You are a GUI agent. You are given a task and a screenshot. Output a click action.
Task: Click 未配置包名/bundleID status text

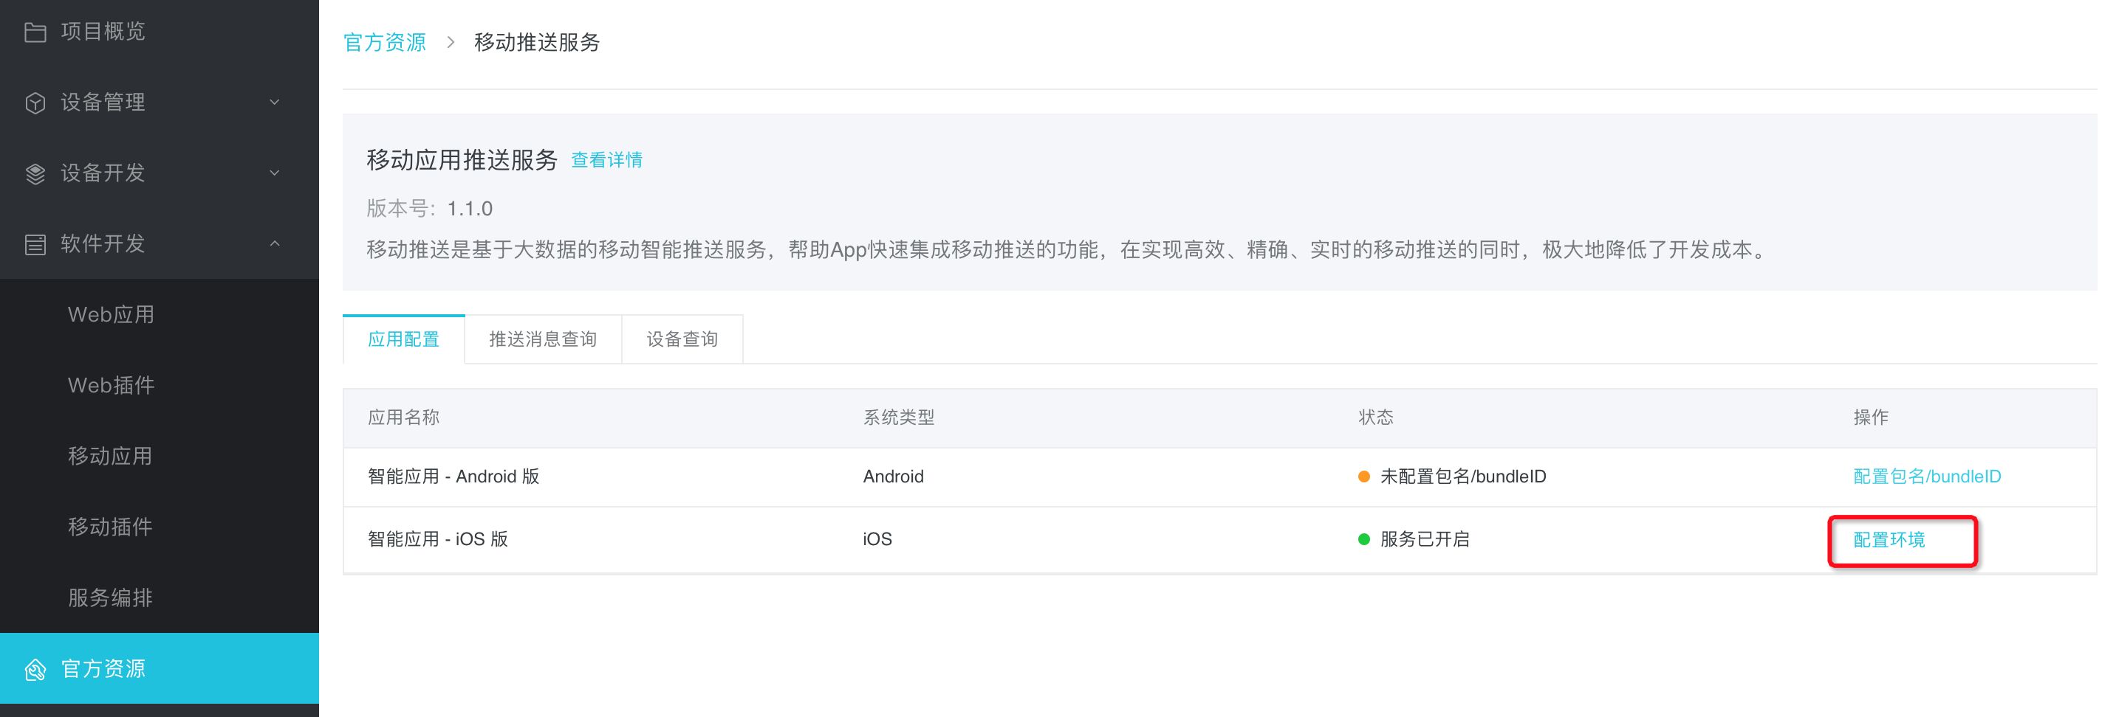pos(1463,477)
